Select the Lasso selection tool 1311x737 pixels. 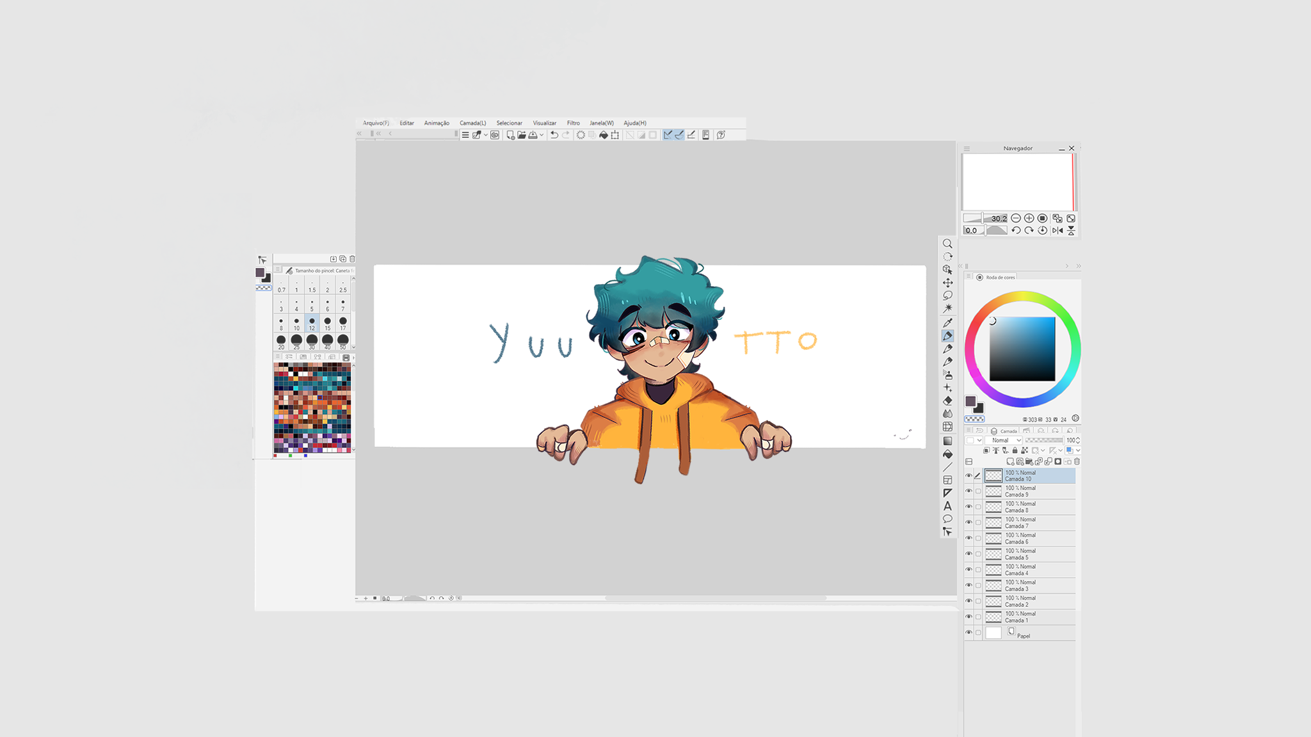(x=947, y=296)
